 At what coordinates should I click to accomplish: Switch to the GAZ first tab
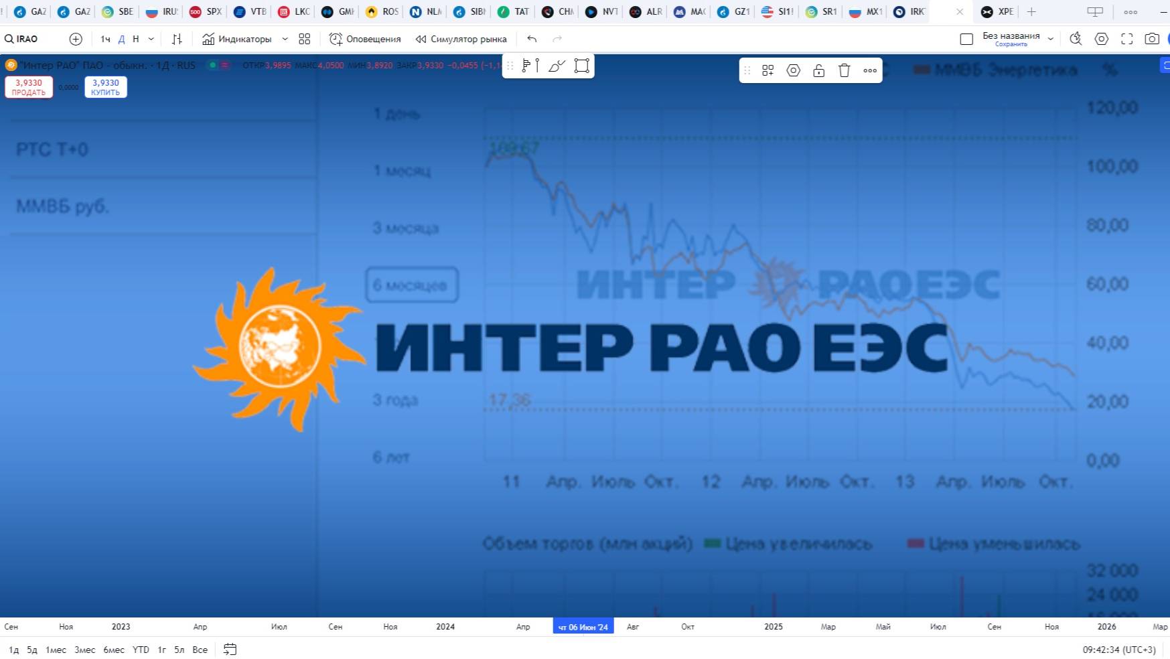30,11
